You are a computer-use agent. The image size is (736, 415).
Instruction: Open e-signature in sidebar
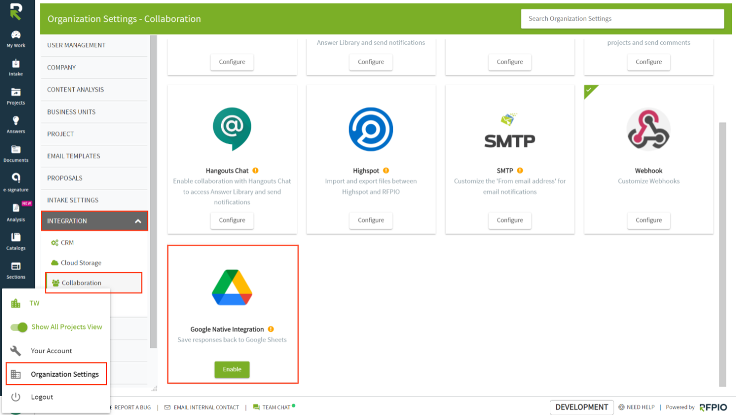click(x=16, y=182)
